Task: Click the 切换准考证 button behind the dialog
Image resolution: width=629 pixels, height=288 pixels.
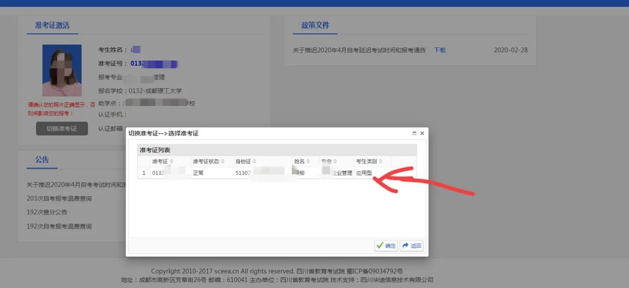Action: [x=62, y=128]
